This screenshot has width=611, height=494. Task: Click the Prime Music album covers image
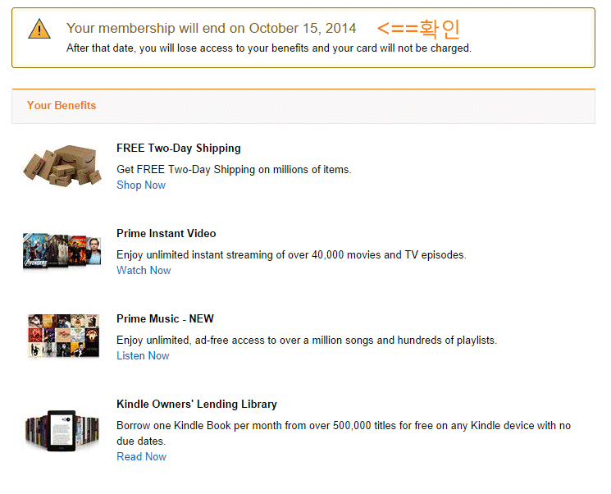coord(62,336)
